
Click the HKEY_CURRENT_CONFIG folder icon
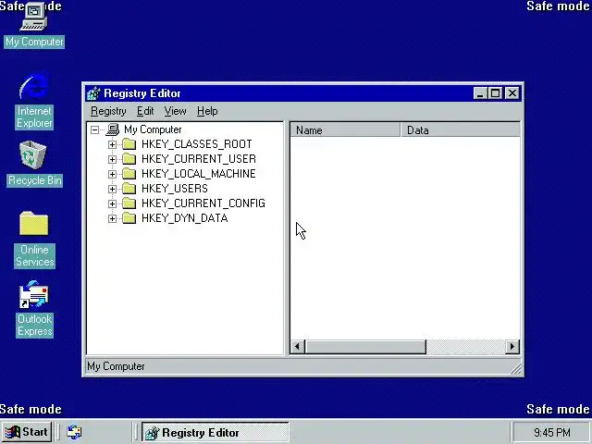(x=129, y=203)
